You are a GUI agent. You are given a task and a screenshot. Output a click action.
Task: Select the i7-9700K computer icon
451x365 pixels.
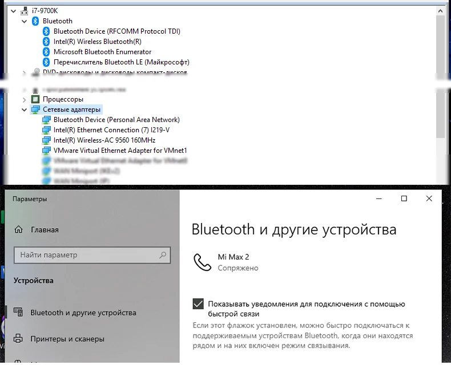[x=25, y=11]
